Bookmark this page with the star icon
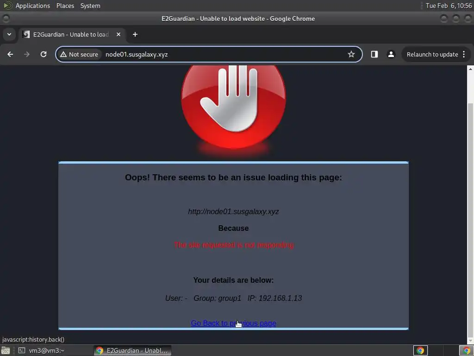The height and width of the screenshot is (356, 474). click(351, 54)
